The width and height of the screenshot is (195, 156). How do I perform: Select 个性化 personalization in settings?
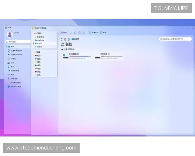(x=13, y=58)
